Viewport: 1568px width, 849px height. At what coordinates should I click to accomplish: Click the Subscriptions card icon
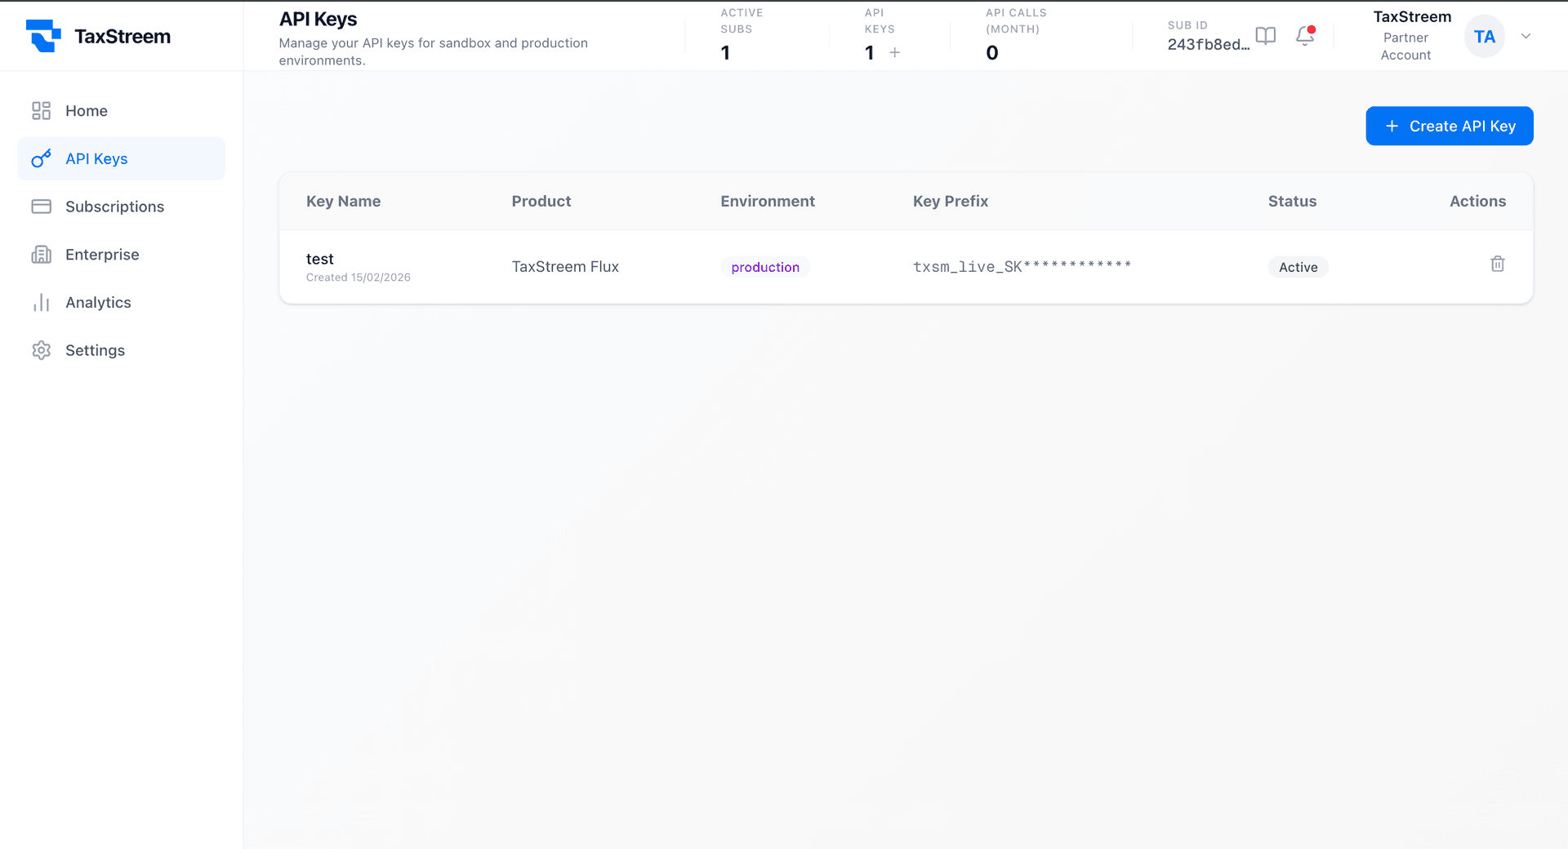pyautogui.click(x=42, y=207)
